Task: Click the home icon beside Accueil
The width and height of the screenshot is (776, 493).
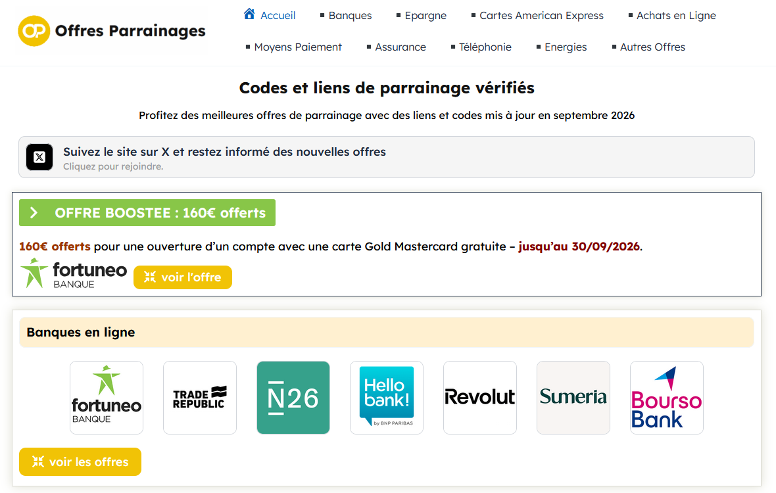Action: tap(249, 14)
